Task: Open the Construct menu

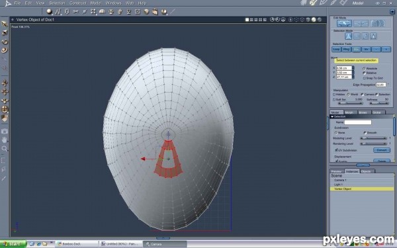Action: tap(77, 3)
